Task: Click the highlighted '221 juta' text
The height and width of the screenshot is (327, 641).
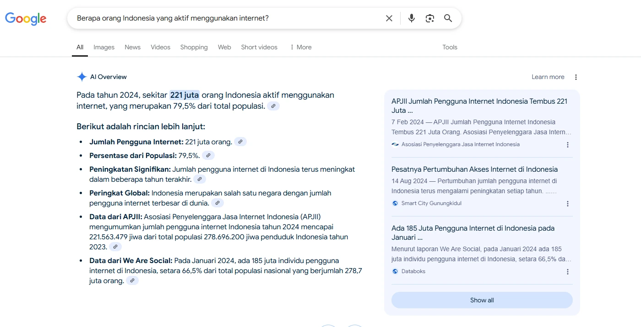Action: [x=185, y=95]
